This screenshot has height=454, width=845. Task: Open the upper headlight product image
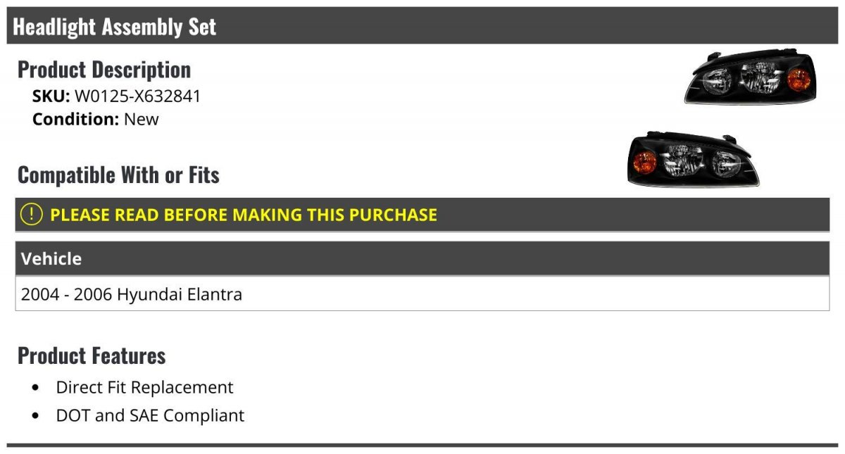pos(751,76)
